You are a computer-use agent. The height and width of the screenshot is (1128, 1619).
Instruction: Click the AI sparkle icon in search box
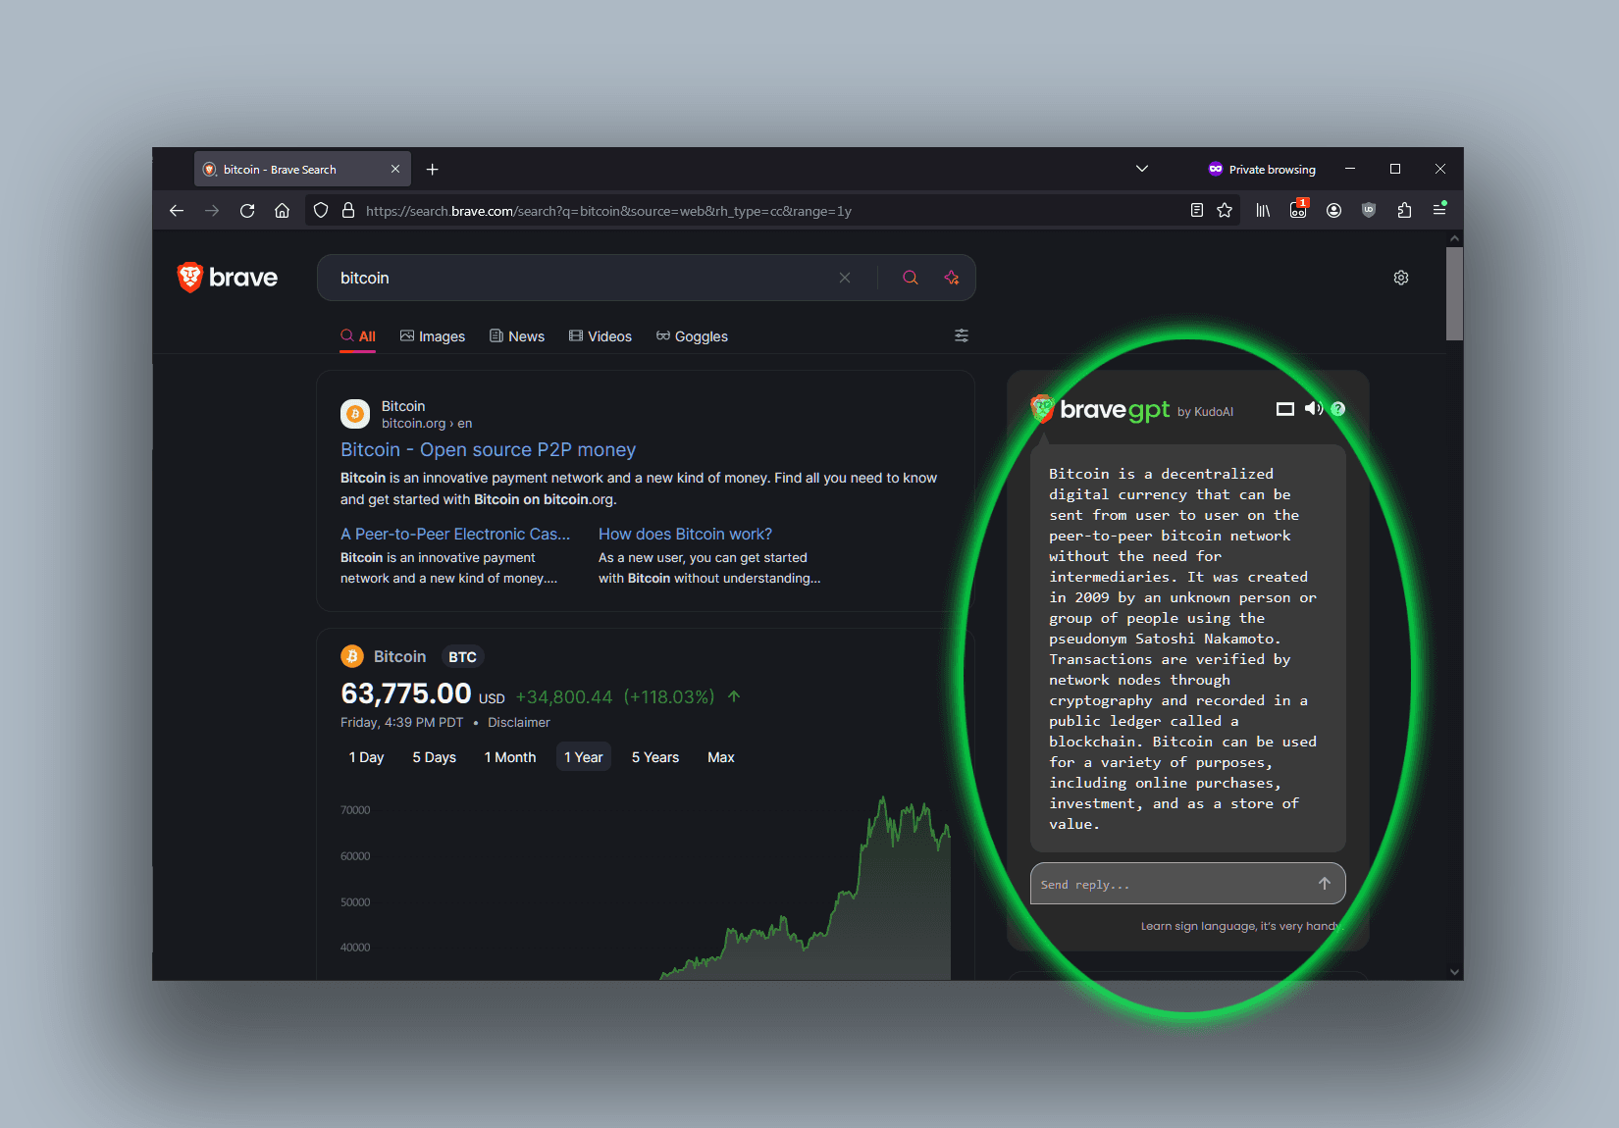(x=952, y=278)
